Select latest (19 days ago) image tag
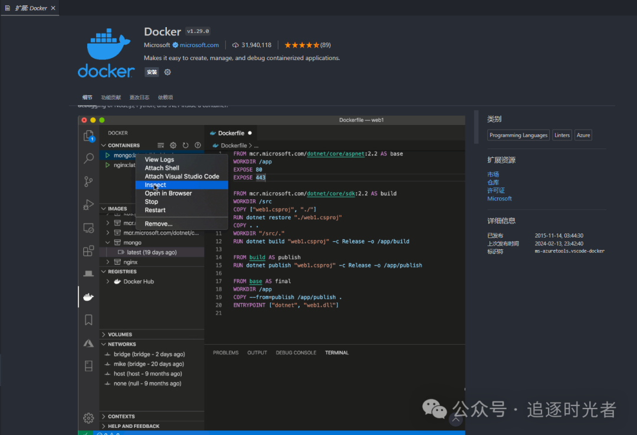The height and width of the screenshot is (435, 637). (x=152, y=252)
